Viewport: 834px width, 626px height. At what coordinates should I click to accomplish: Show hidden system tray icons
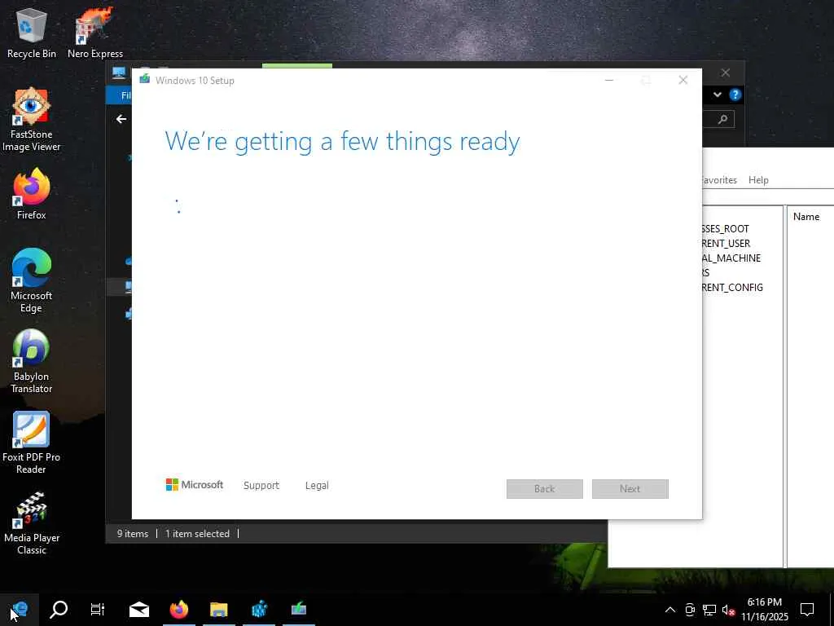pos(670,610)
